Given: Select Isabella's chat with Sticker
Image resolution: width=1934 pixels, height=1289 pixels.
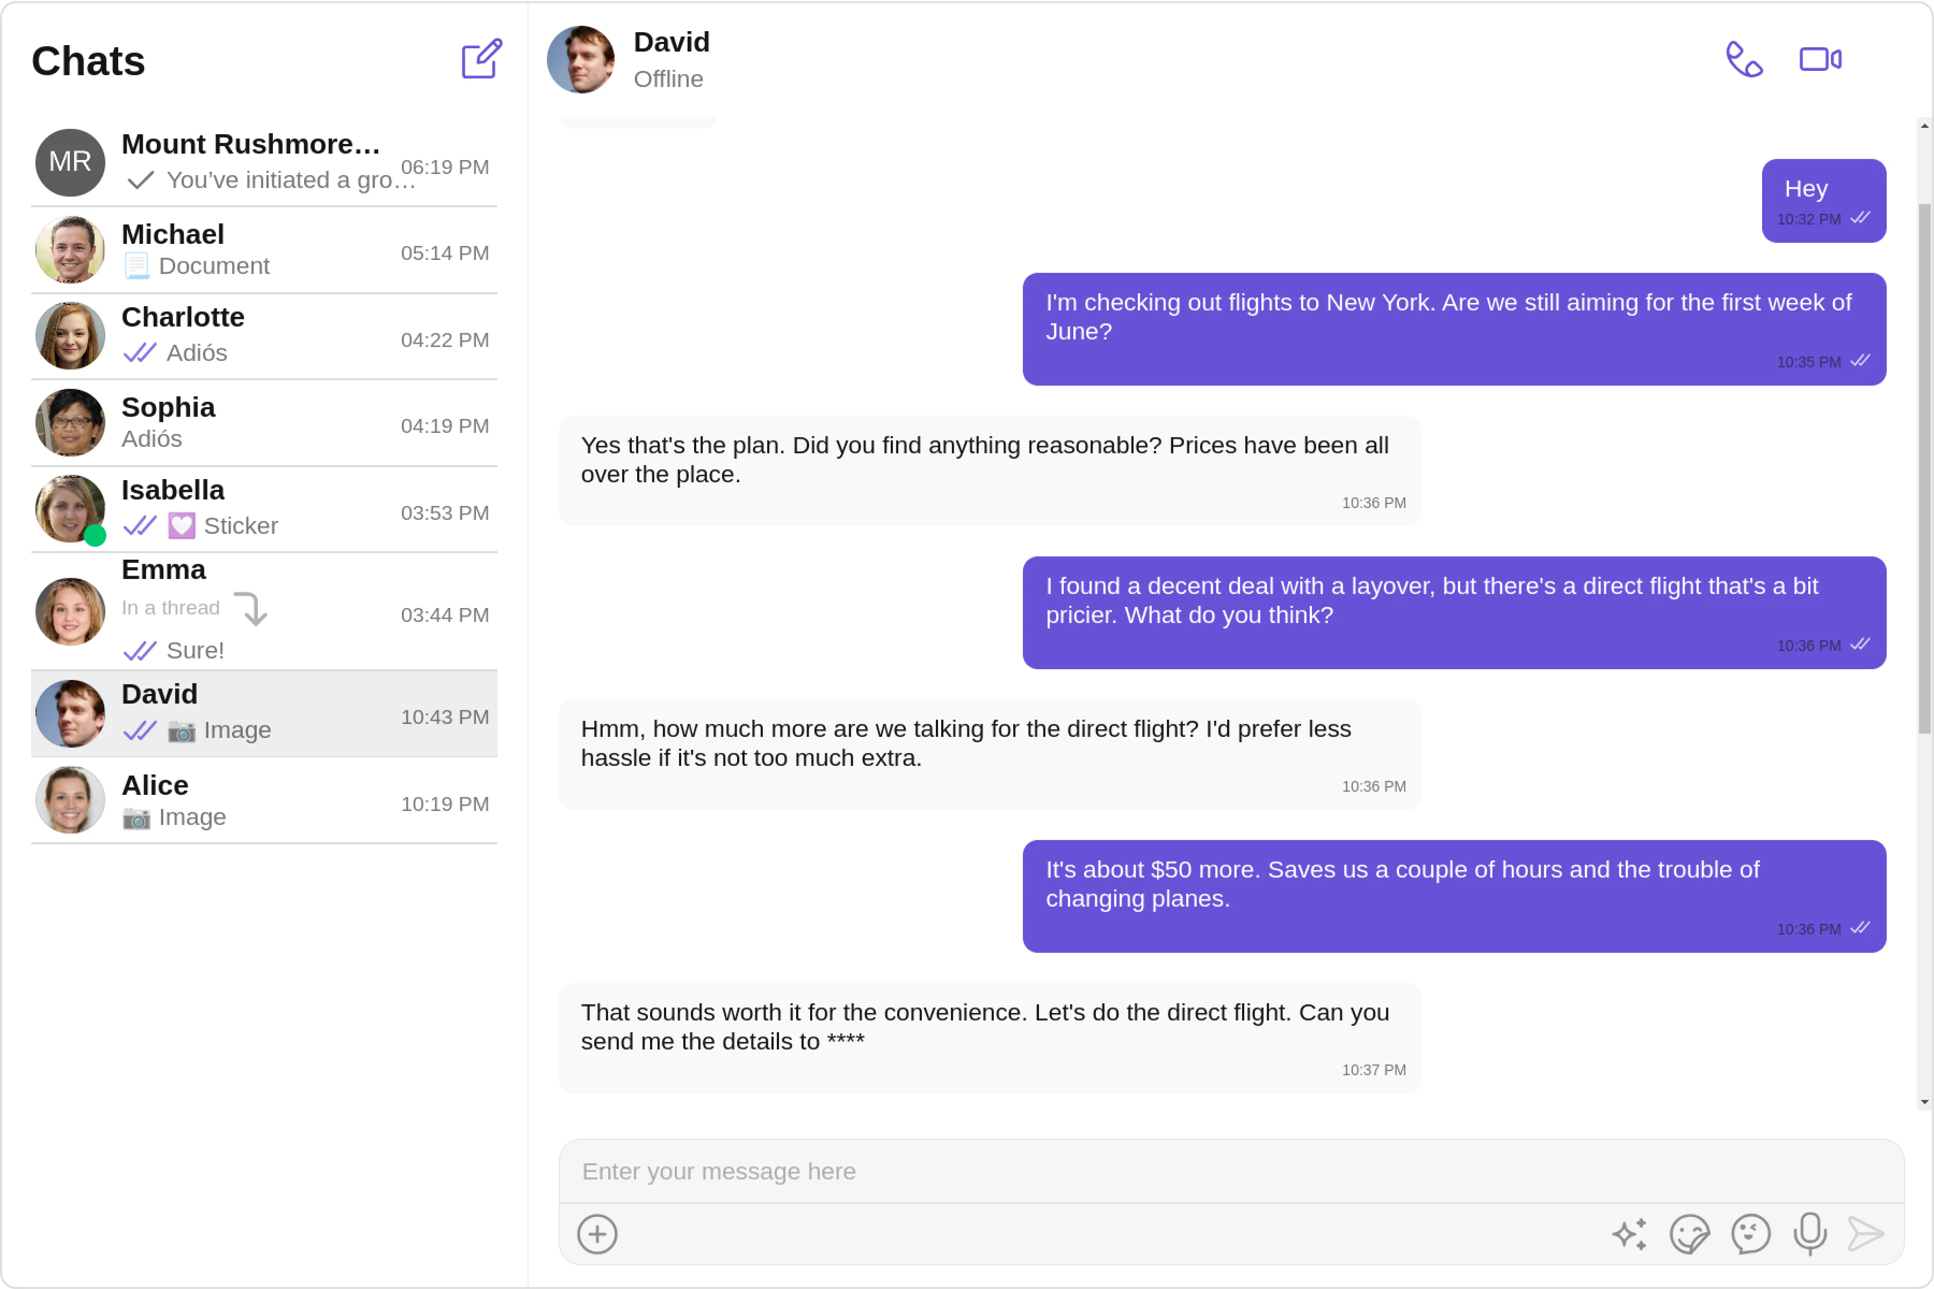Looking at the screenshot, I should 263,509.
